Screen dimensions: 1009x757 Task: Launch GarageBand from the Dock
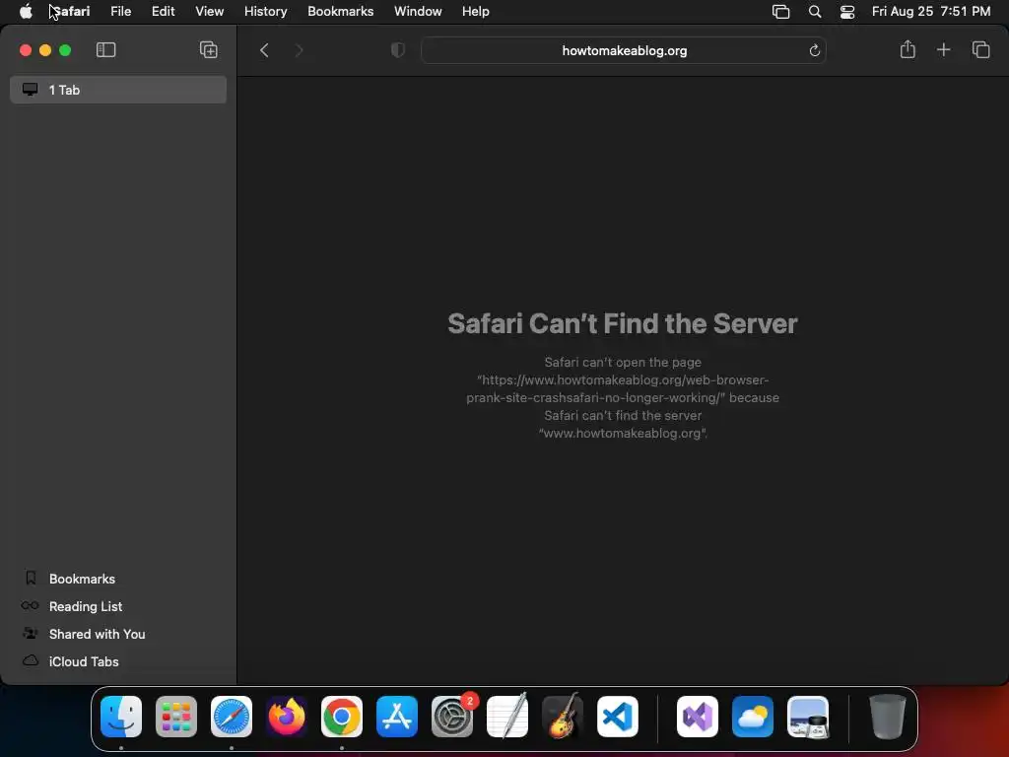563,716
